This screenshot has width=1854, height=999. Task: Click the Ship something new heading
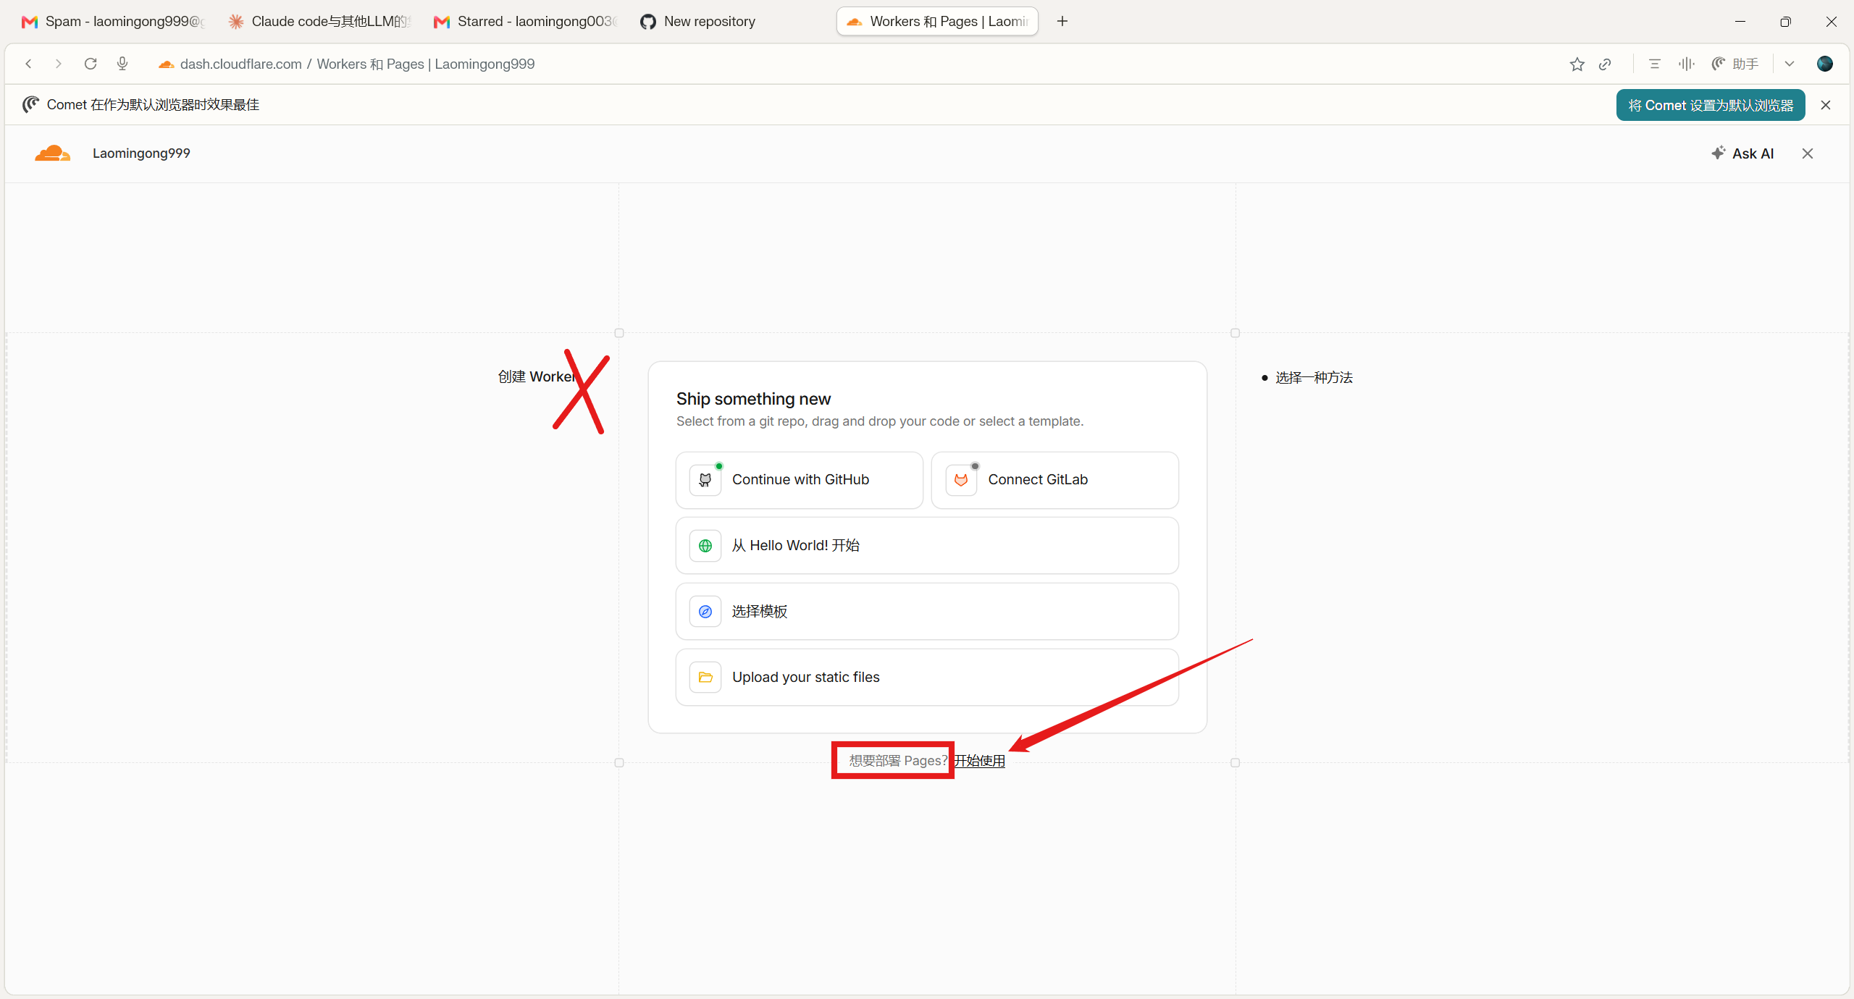(x=753, y=399)
